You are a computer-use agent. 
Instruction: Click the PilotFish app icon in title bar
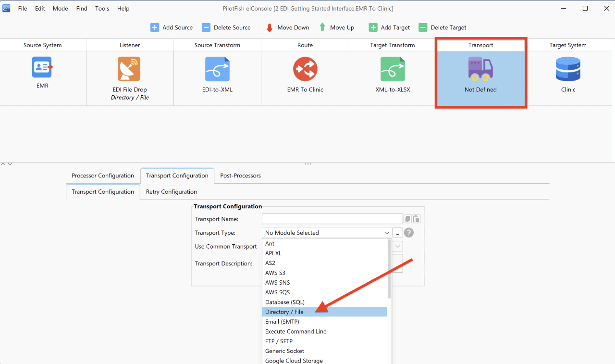7,8
